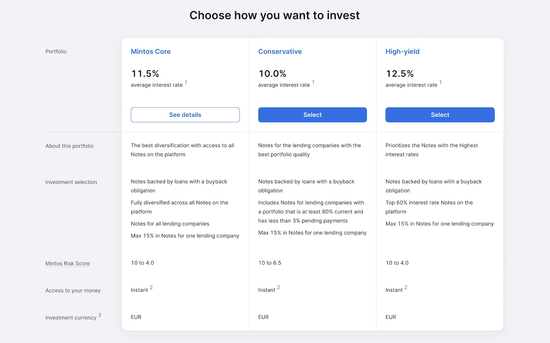The width and height of the screenshot is (550, 343).
Task: Click footnote 2 beside Instant in Mintos Core
Action: click(151, 287)
